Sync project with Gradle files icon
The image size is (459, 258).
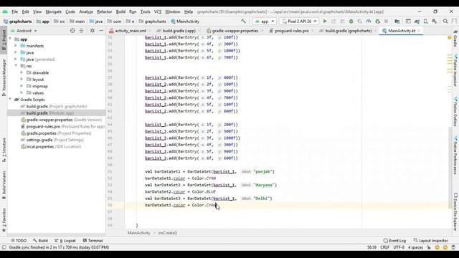click(x=417, y=21)
